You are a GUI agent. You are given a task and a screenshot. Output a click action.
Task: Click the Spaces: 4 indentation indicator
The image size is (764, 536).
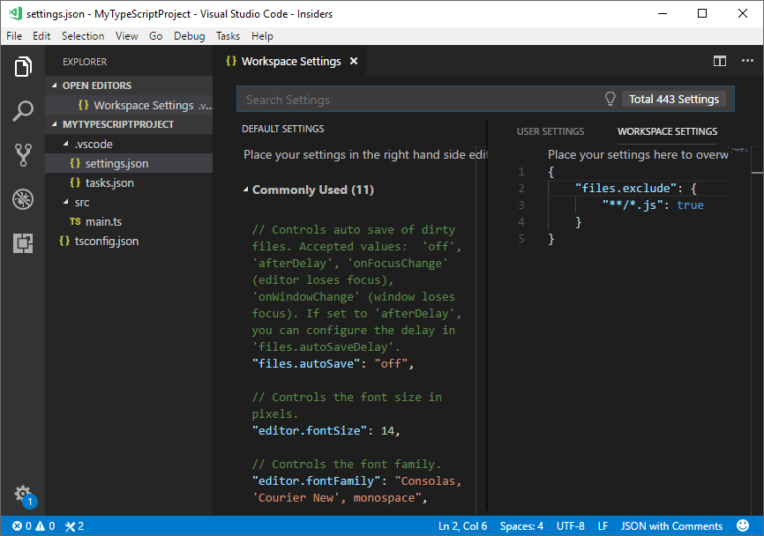(x=521, y=526)
